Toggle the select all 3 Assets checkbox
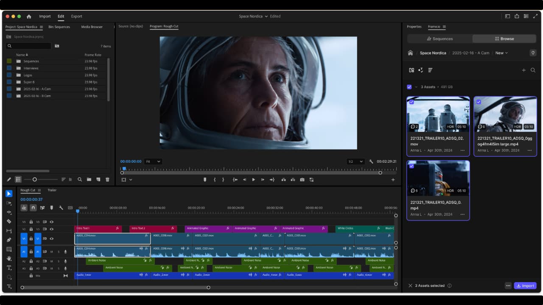Viewport: 543px width, 305px height. click(409, 87)
